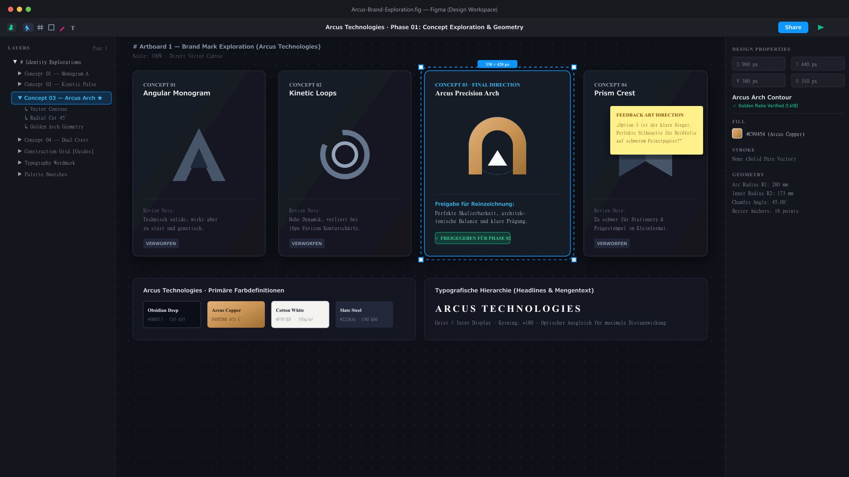This screenshot has height=477, width=849.
Task: Click the top-right selection handle
Action: click(x=574, y=67)
